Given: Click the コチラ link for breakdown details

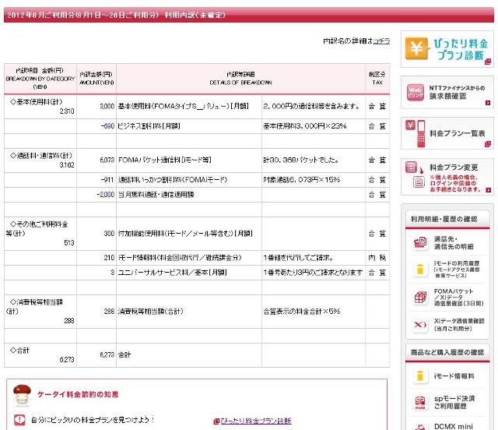Looking at the screenshot, I should tap(381, 41).
